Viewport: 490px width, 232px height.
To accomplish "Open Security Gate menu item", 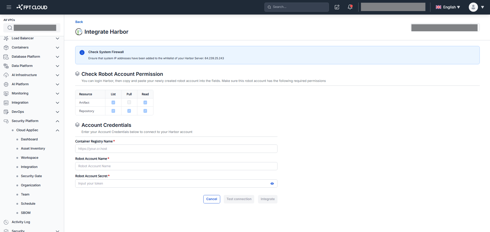I will 31,176.
